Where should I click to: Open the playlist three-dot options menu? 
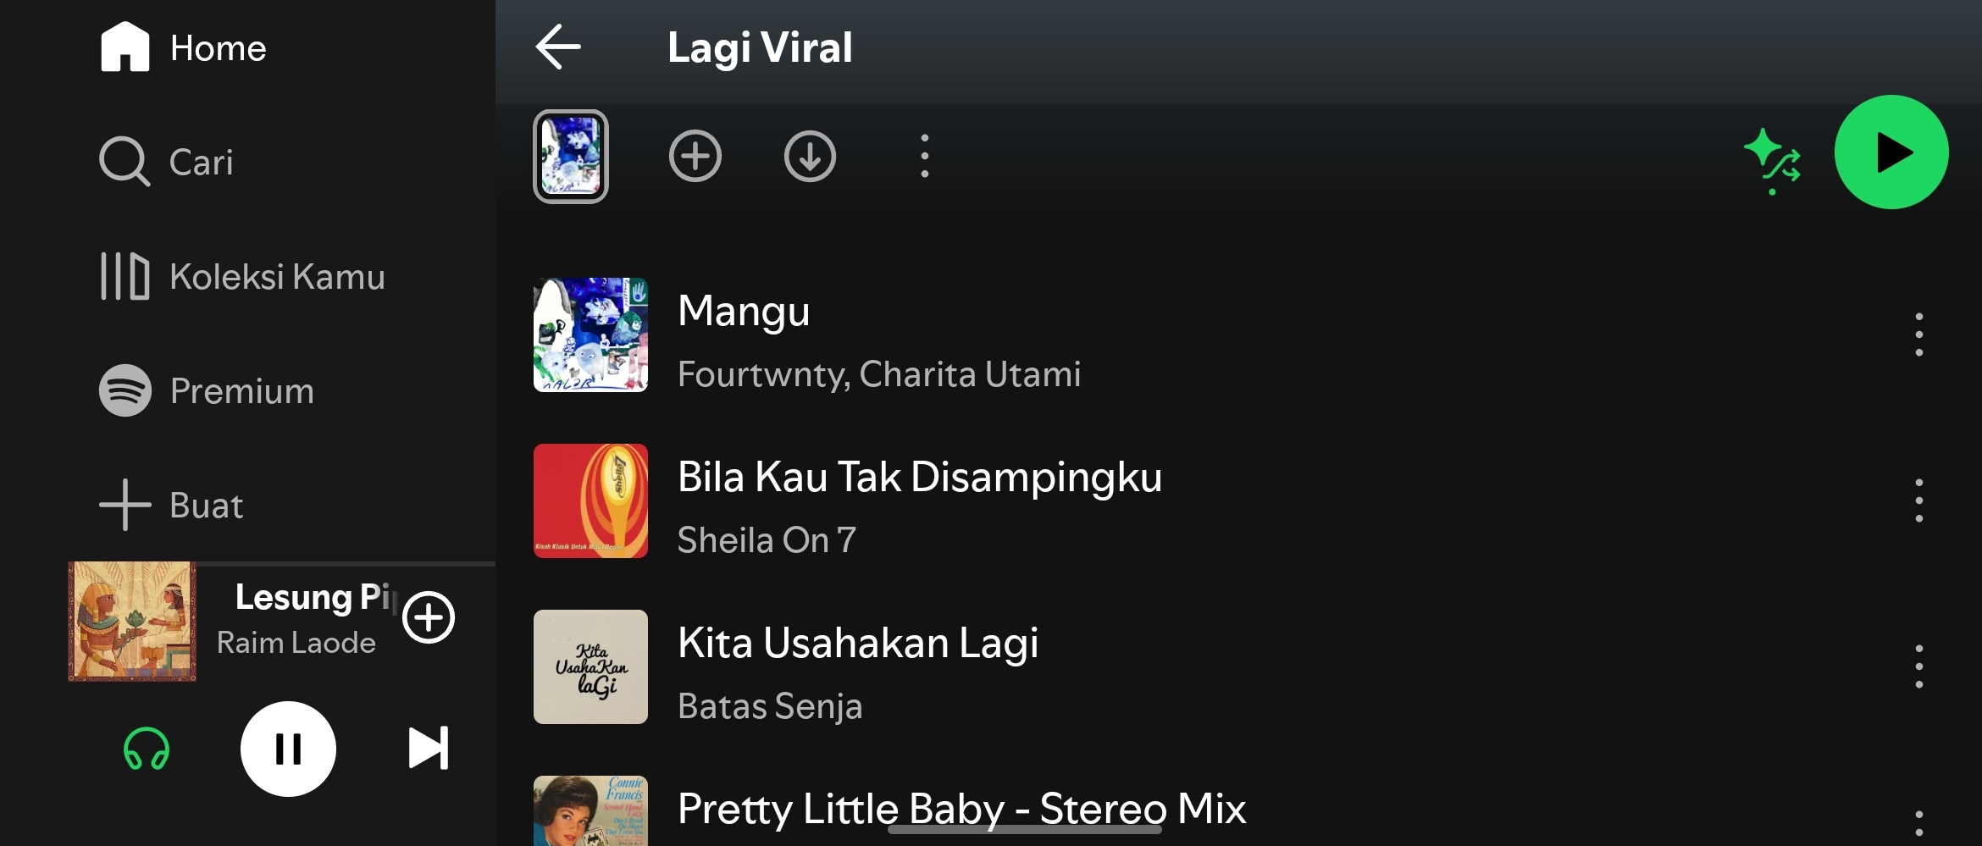924,156
